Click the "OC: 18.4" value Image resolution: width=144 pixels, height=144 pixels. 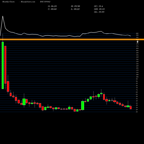point(98,6)
